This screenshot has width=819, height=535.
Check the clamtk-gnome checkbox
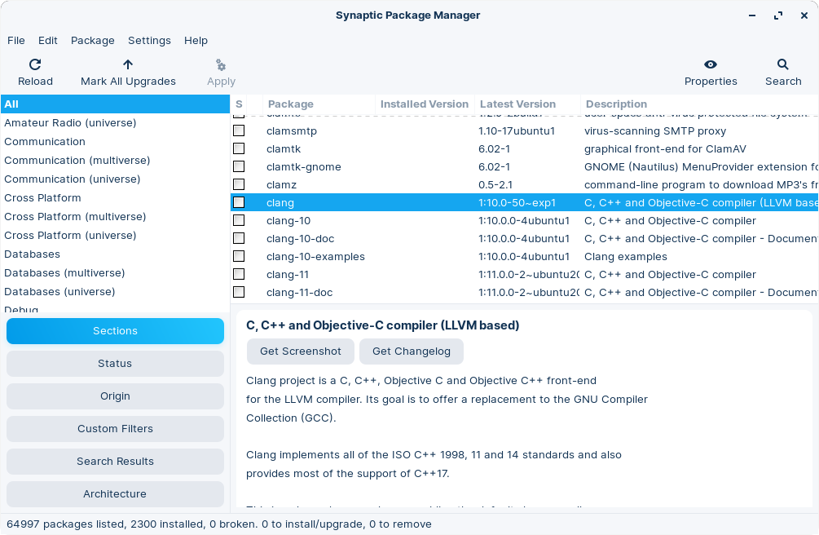tap(239, 166)
